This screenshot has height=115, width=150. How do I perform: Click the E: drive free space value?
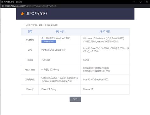coord(97,71)
